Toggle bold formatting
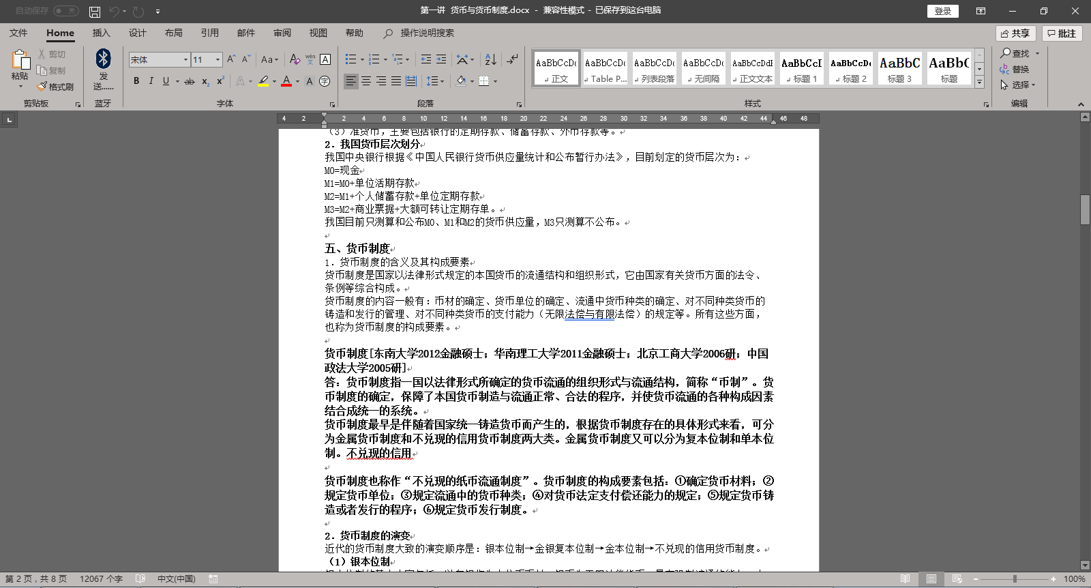Viewport: 1091px width, 588px height. (136, 81)
